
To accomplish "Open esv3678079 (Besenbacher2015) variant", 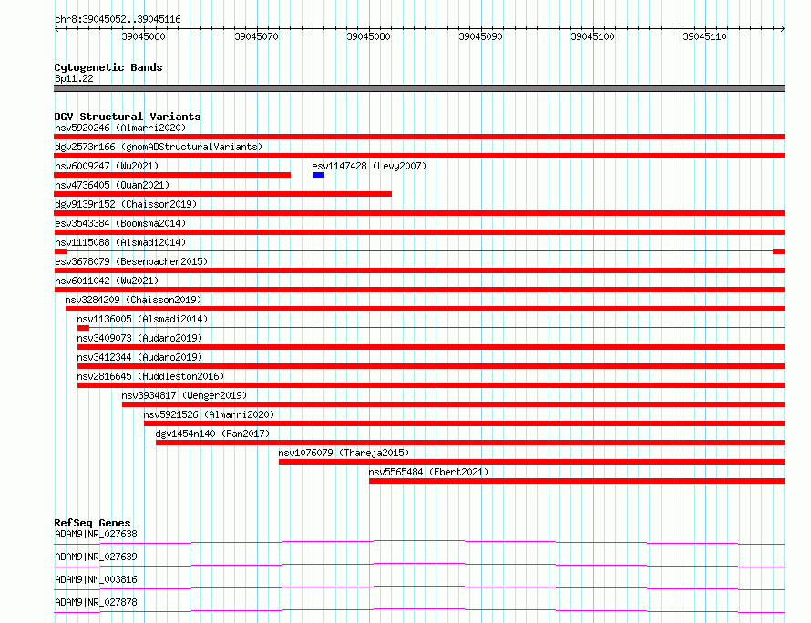I will pyautogui.click(x=131, y=261).
